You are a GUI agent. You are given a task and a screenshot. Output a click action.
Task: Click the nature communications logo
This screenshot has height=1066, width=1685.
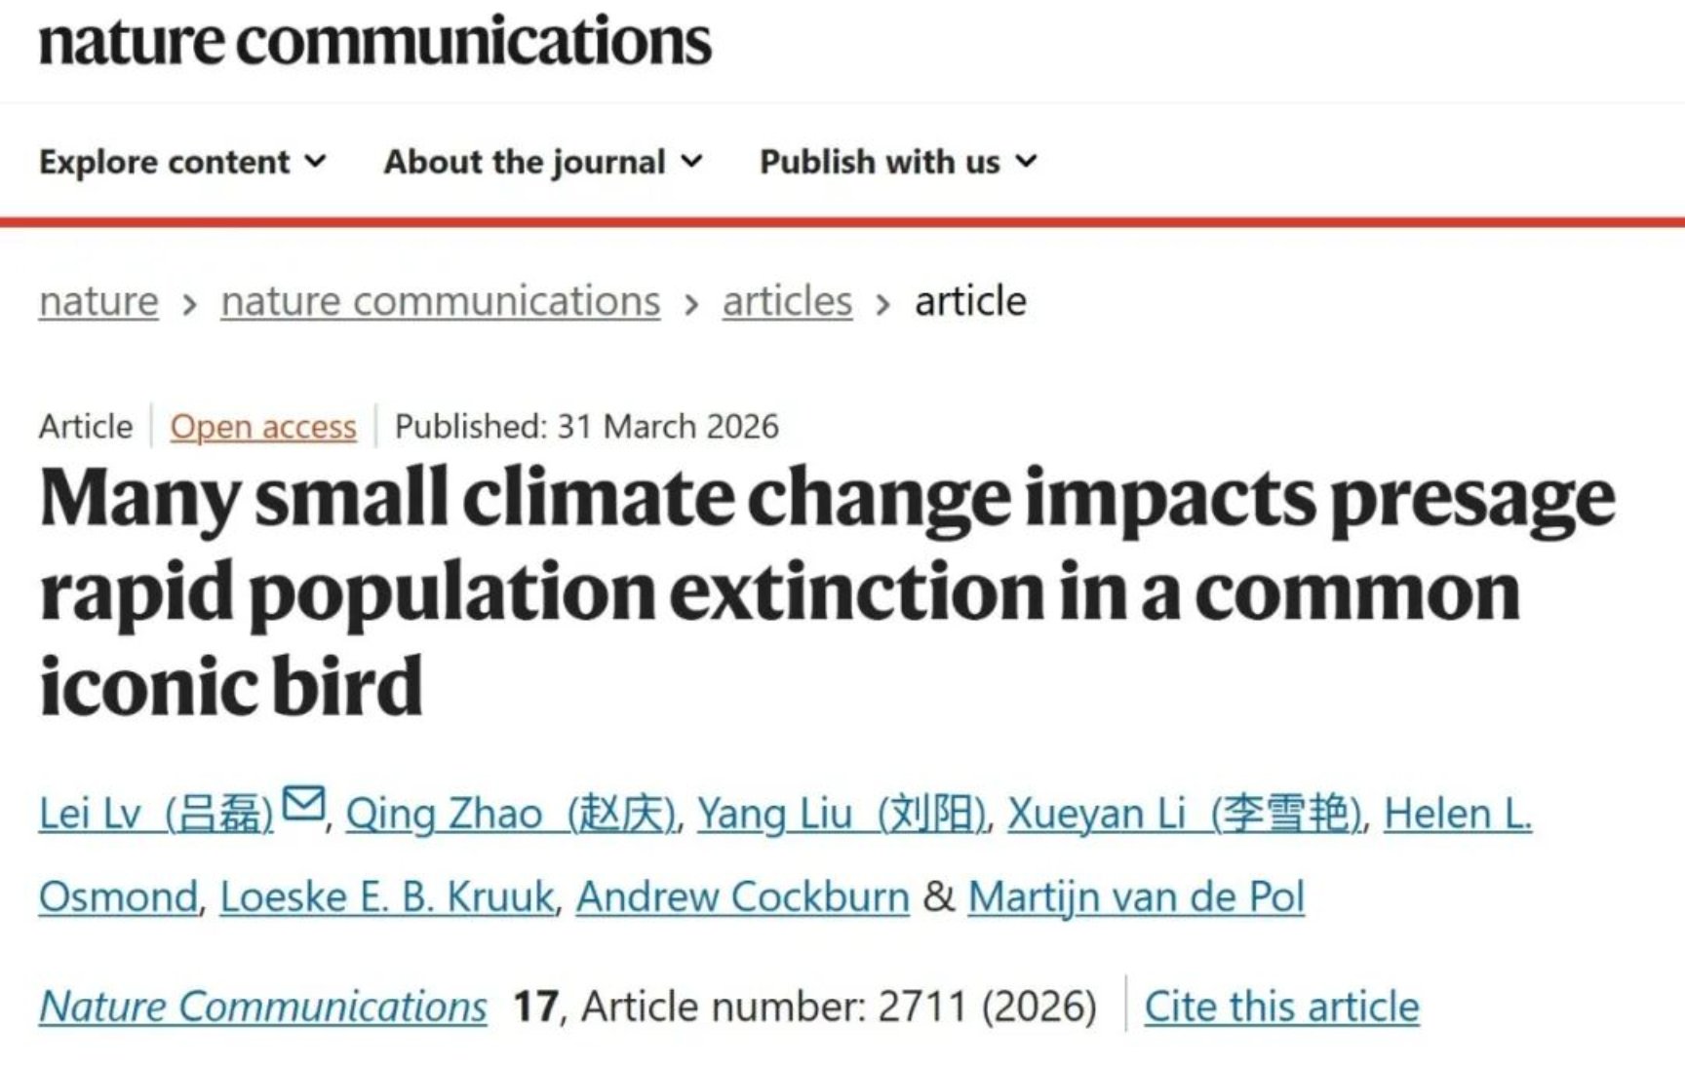click(375, 41)
